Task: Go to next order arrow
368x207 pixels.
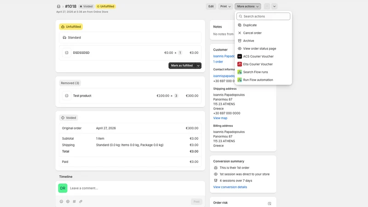Action: click(274, 6)
